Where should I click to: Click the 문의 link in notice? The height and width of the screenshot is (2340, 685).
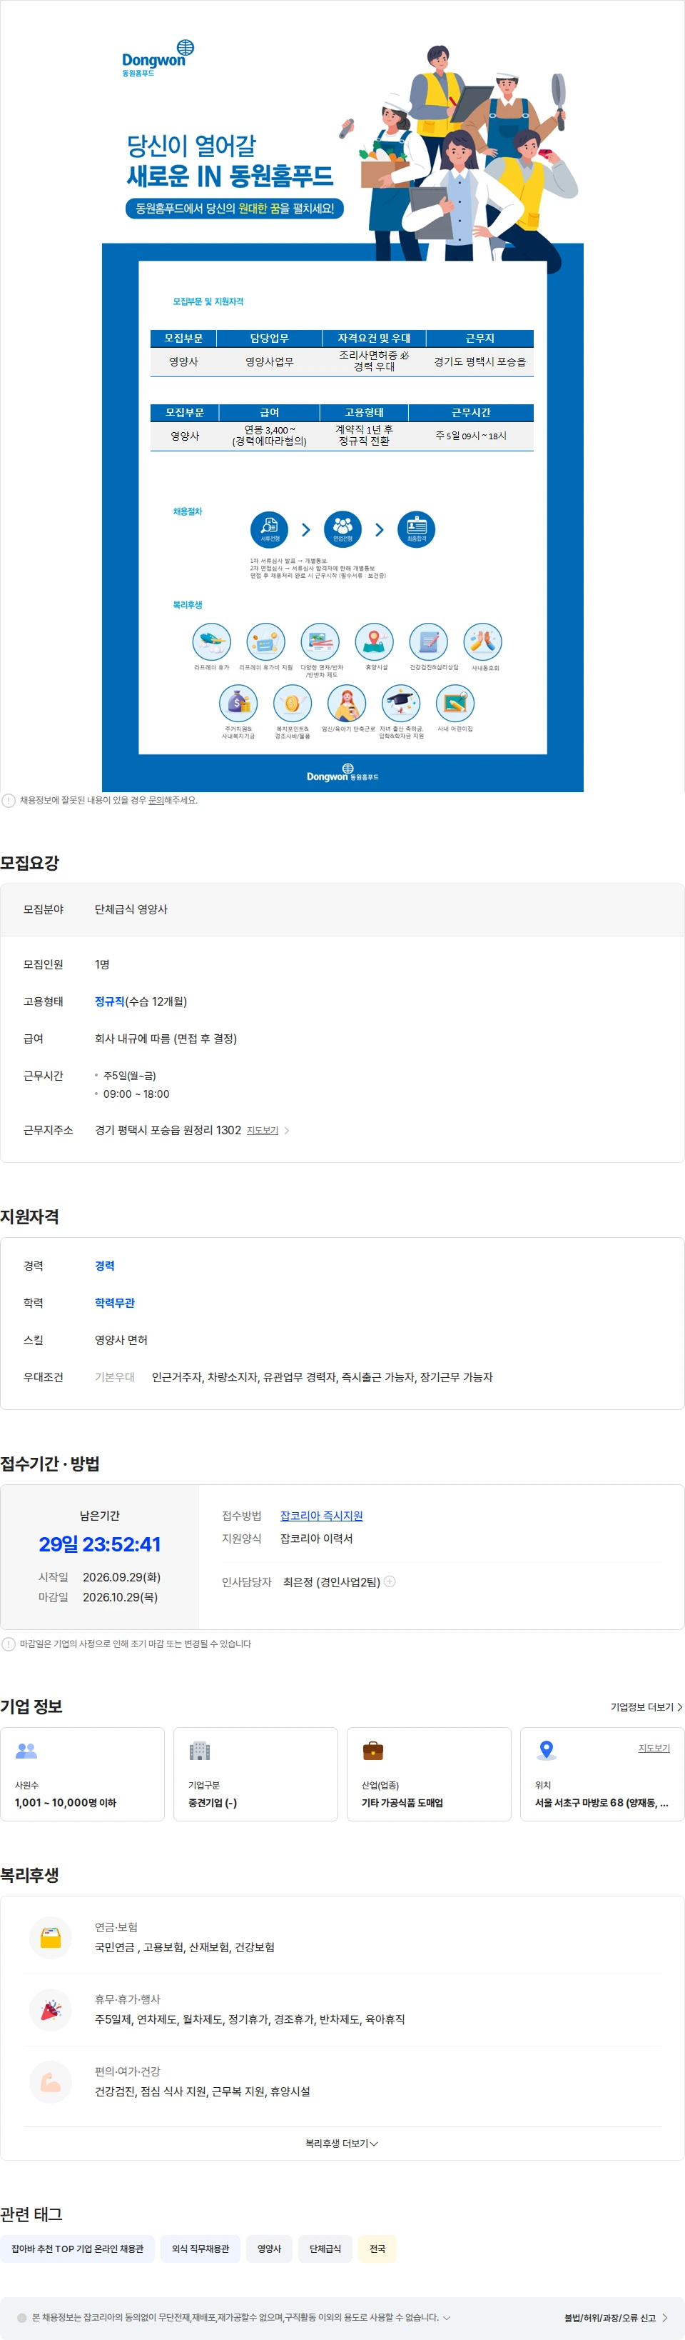pos(156,800)
